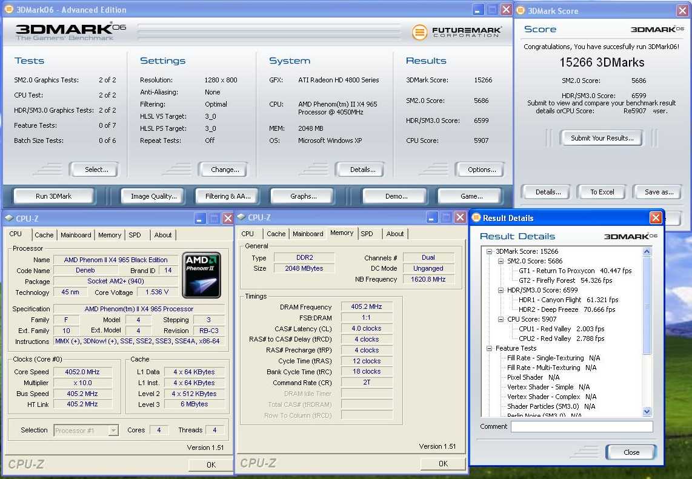Click the Comment text field
Screen dimensions: 692x479
(x=581, y=427)
